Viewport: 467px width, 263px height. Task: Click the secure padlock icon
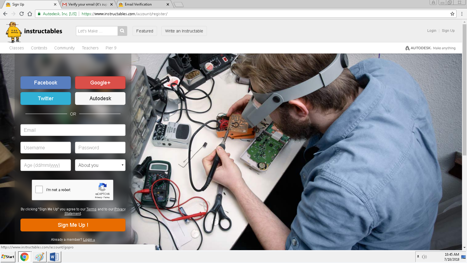tap(39, 14)
